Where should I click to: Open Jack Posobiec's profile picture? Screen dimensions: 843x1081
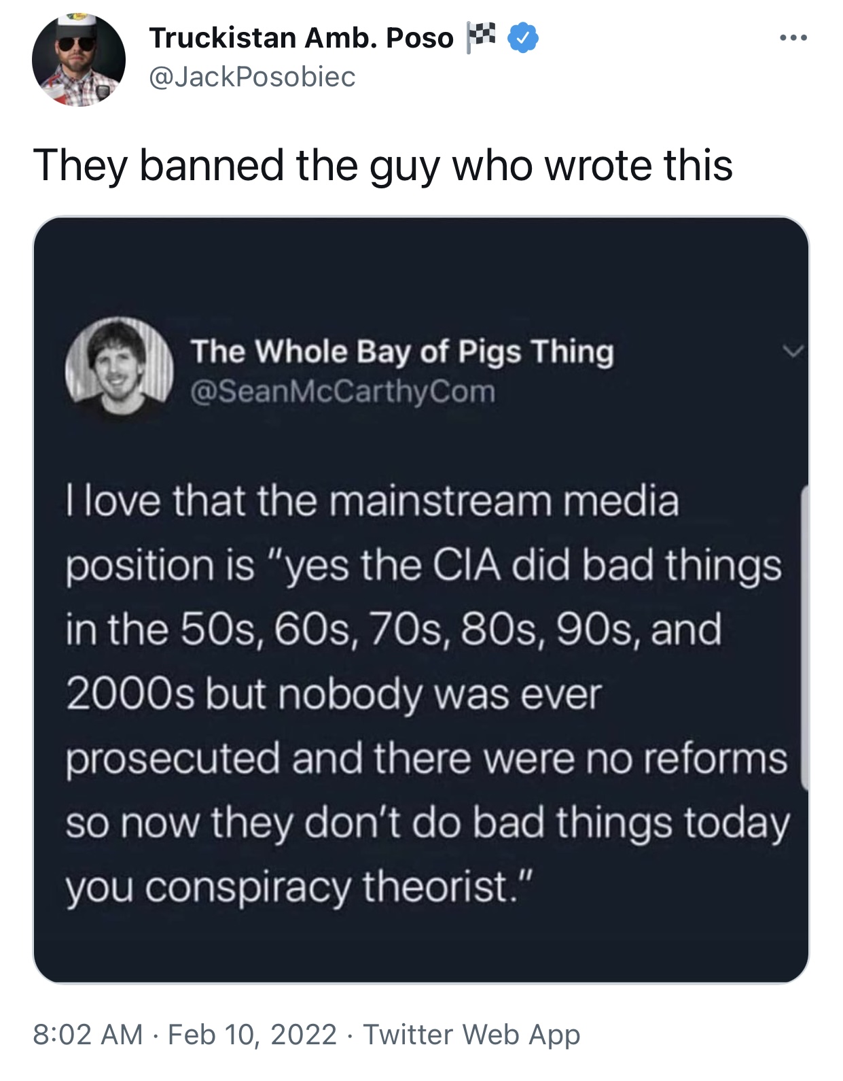click(79, 59)
